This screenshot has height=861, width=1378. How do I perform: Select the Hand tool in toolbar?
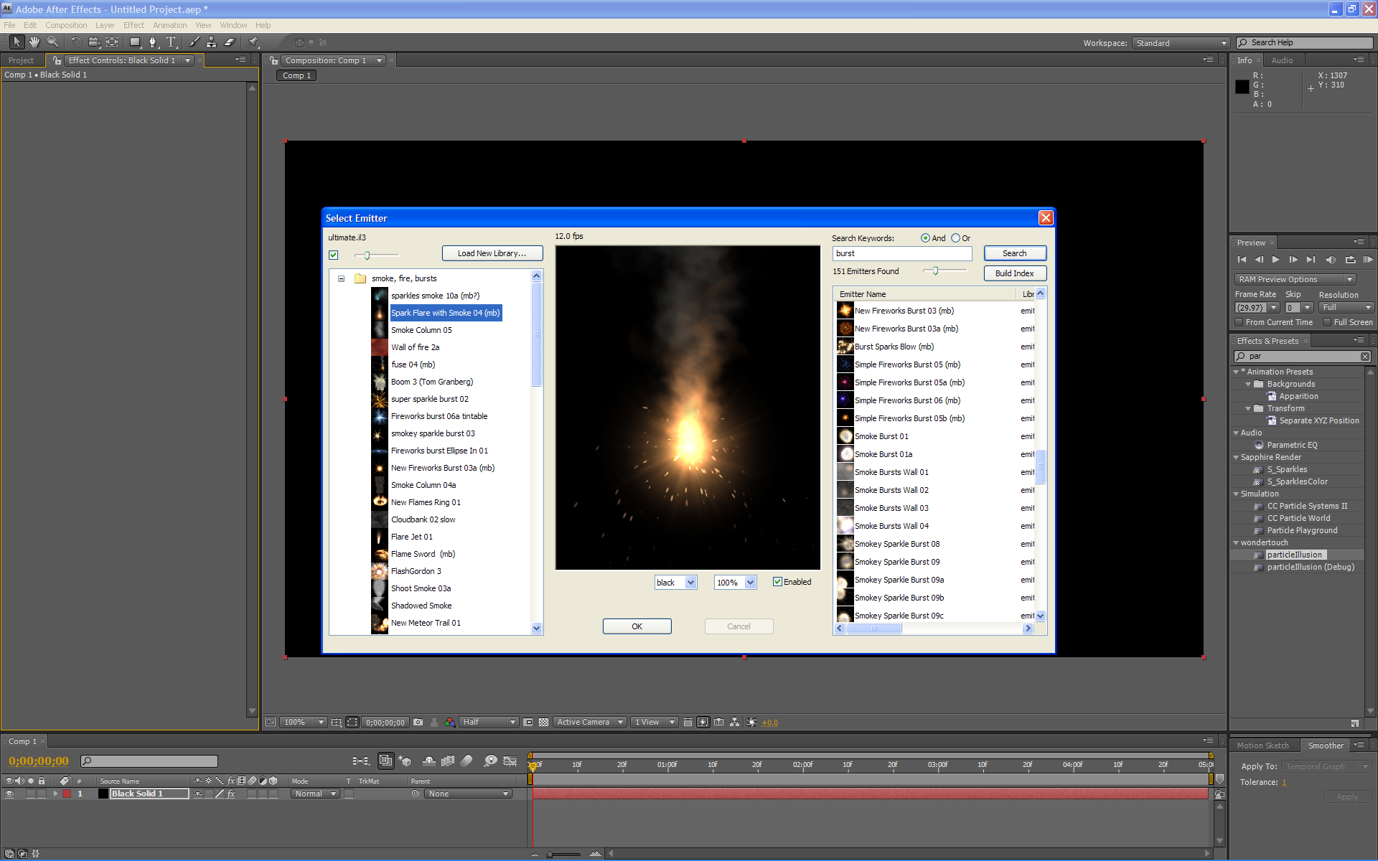34,42
